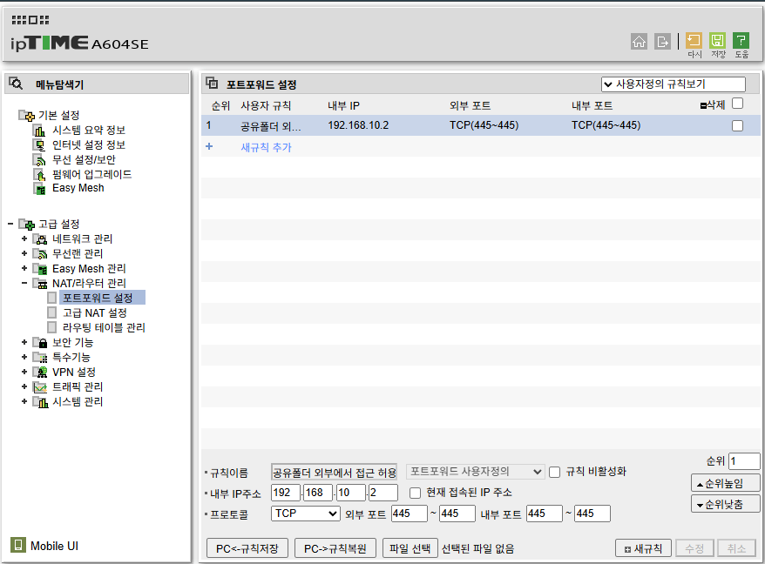Click the green save (저장) icon
The width and height of the screenshot is (765, 564).
click(717, 40)
